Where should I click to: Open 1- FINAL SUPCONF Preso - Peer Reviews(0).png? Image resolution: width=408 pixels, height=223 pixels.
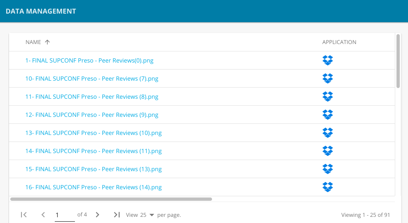[x=89, y=60]
